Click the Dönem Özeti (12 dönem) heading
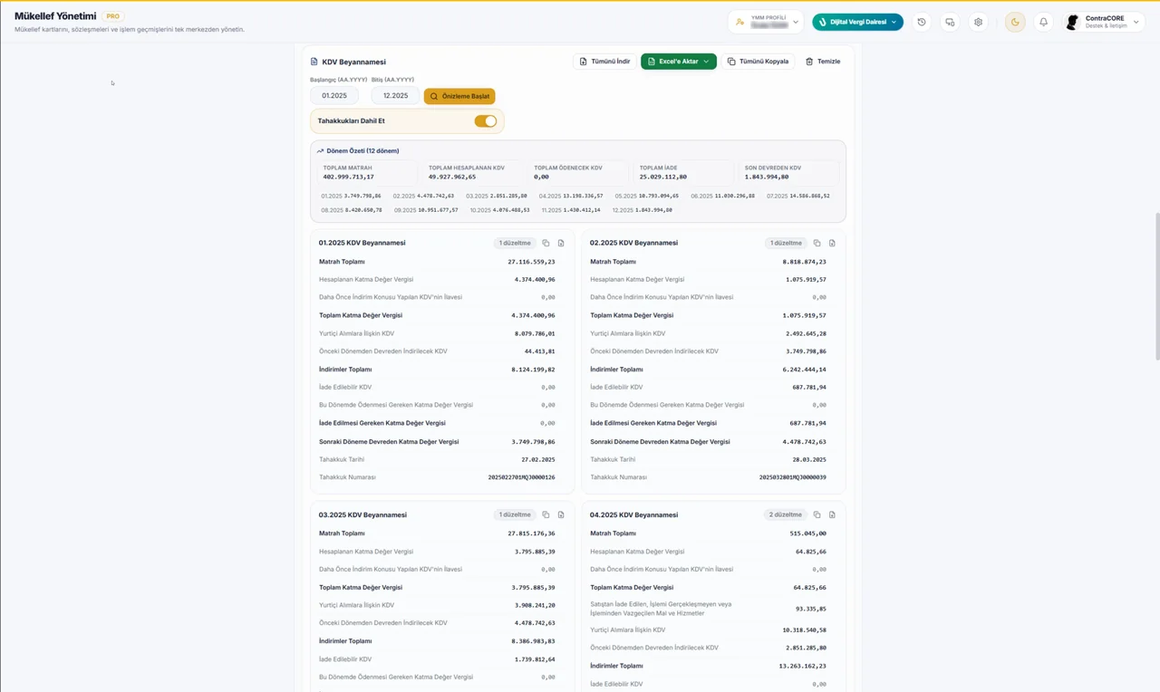The width and height of the screenshot is (1160, 692). [x=362, y=151]
